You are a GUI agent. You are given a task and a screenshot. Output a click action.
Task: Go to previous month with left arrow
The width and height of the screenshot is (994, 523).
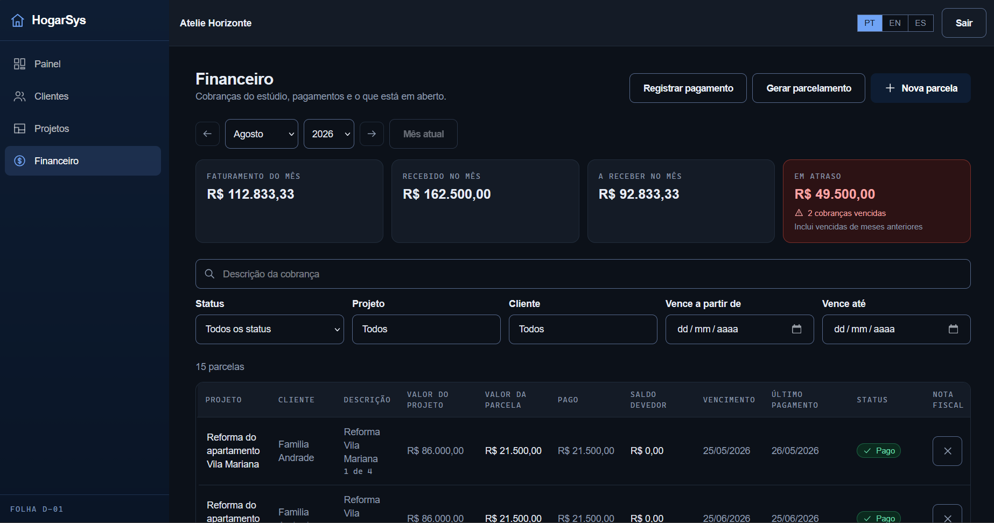pos(207,134)
